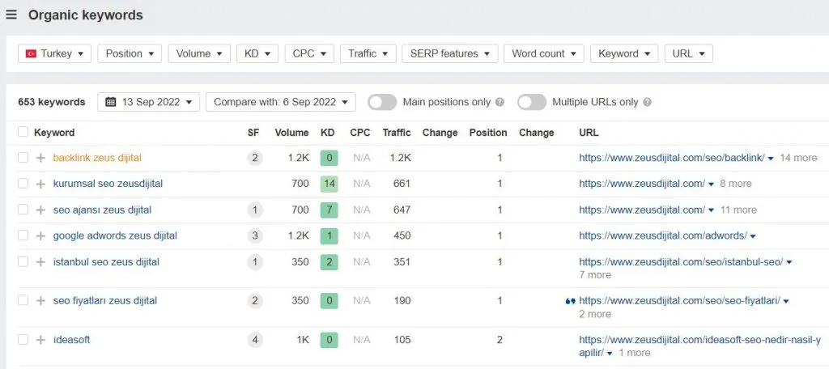
Task: Check the box for backlink zeus dijital
Action: pos(23,158)
